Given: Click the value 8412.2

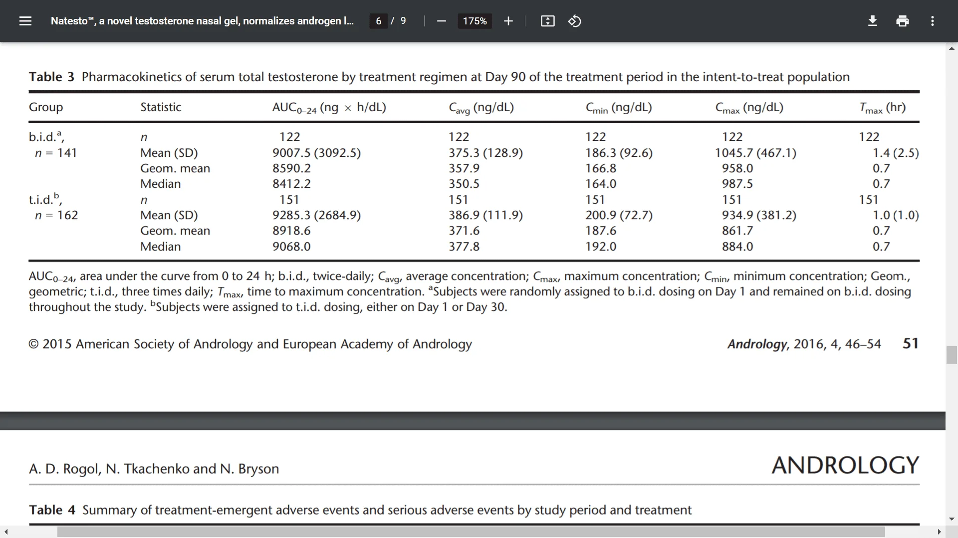Looking at the screenshot, I should click(291, 184).
